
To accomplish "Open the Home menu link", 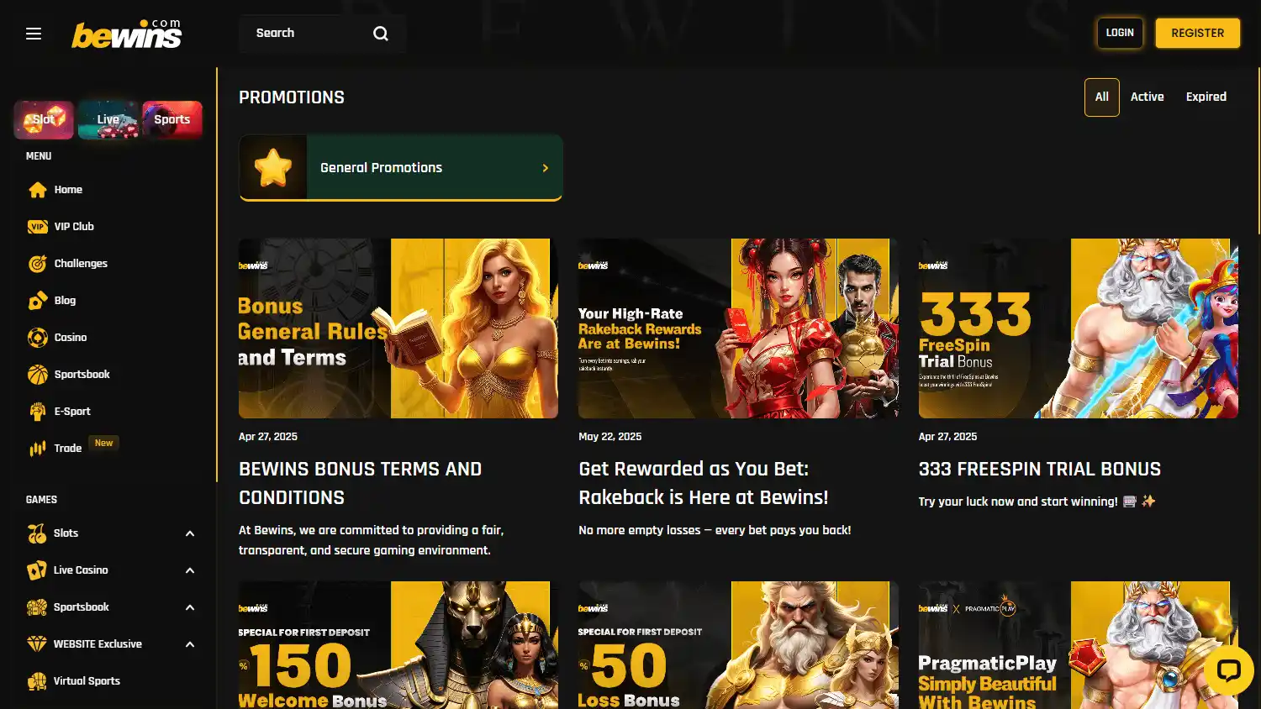I will click(68, 190).
